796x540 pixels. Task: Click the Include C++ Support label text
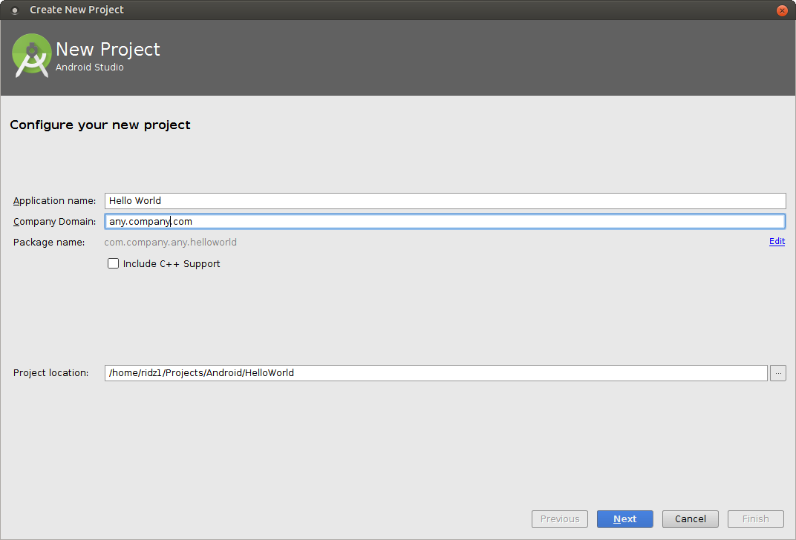(x=172, y=263)
